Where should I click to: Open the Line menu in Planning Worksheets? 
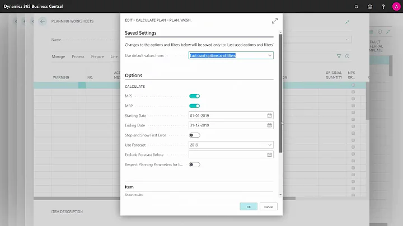tap(114, 57)
